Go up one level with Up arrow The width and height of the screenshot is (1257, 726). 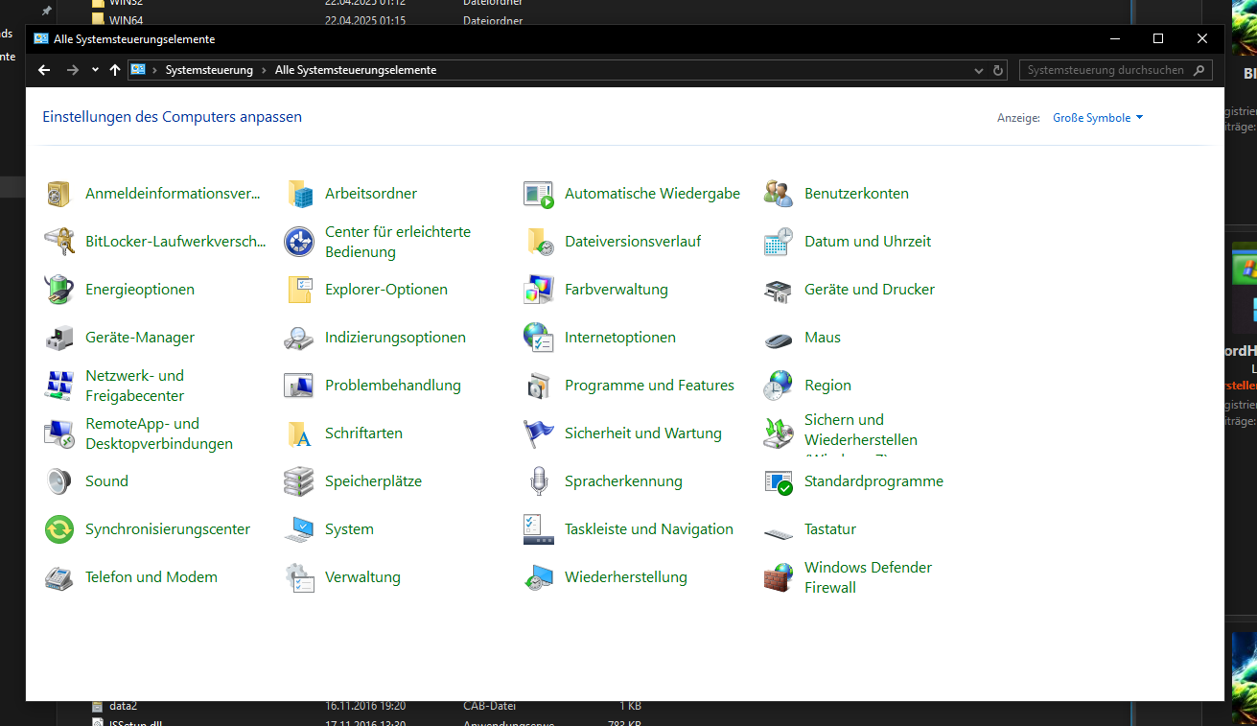[x=115, y=70]
